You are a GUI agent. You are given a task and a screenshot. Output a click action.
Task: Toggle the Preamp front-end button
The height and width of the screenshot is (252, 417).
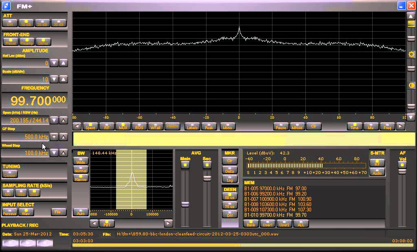[x=27, y=42]
